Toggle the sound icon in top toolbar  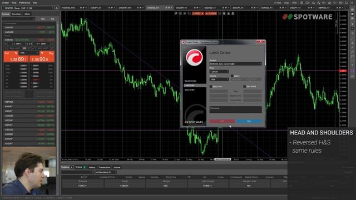(x=335, y=3)
